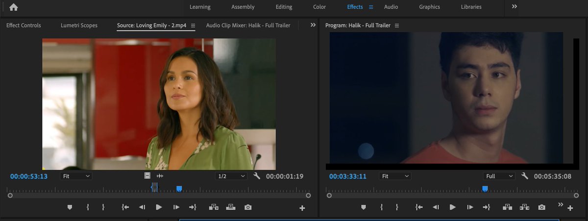Switch to the Audio workspace

[391, 7]
